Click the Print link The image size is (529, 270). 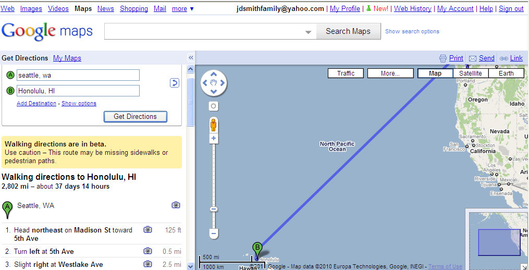tap(456, 58)
